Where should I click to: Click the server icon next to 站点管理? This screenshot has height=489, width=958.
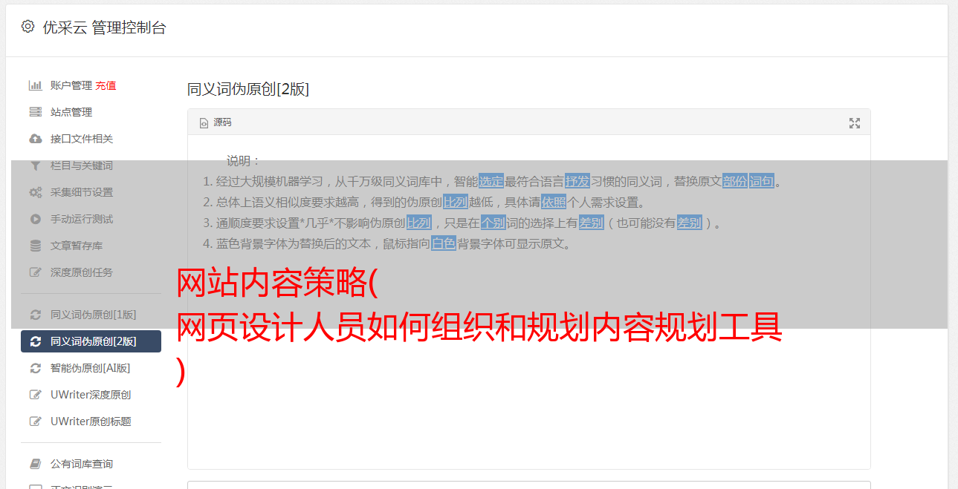click(35, 112)
